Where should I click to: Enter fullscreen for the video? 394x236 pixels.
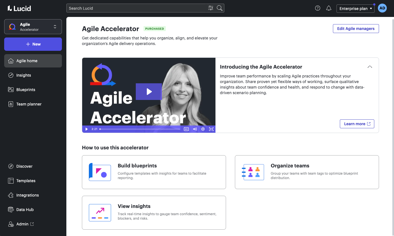tap(211, 129)
